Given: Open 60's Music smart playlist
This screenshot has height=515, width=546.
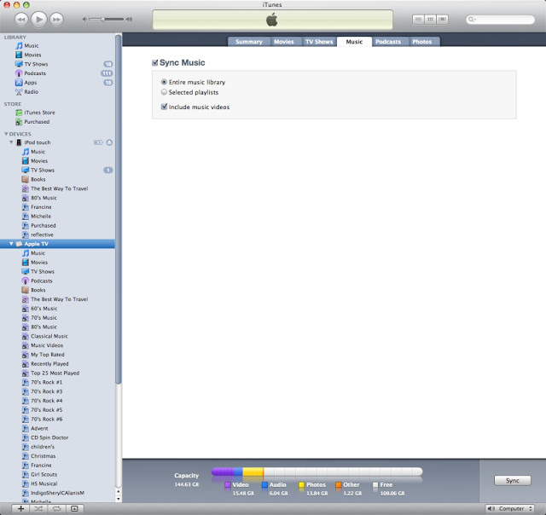Looking at the screenshot, I should (x=44, y=309).
